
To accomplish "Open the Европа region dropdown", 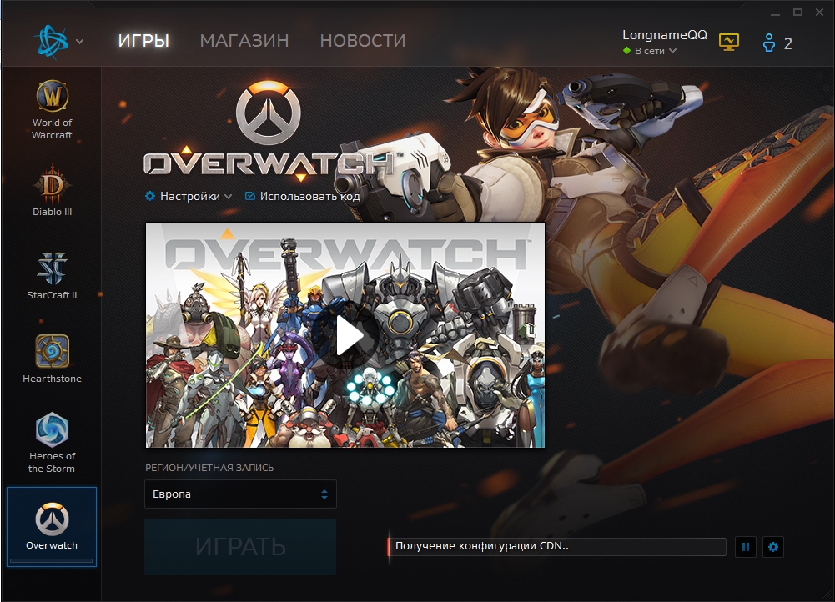I will (x=240, y=494).
